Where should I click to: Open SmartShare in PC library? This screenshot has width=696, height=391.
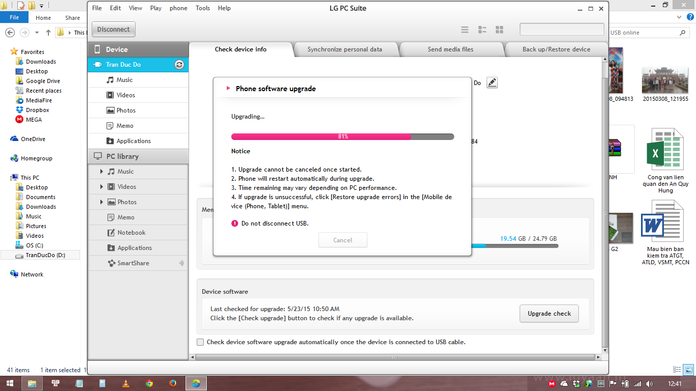click(138, 263)
